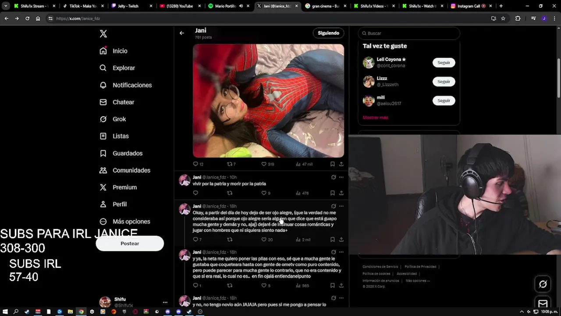Bookmark this page with star icon

503,18
